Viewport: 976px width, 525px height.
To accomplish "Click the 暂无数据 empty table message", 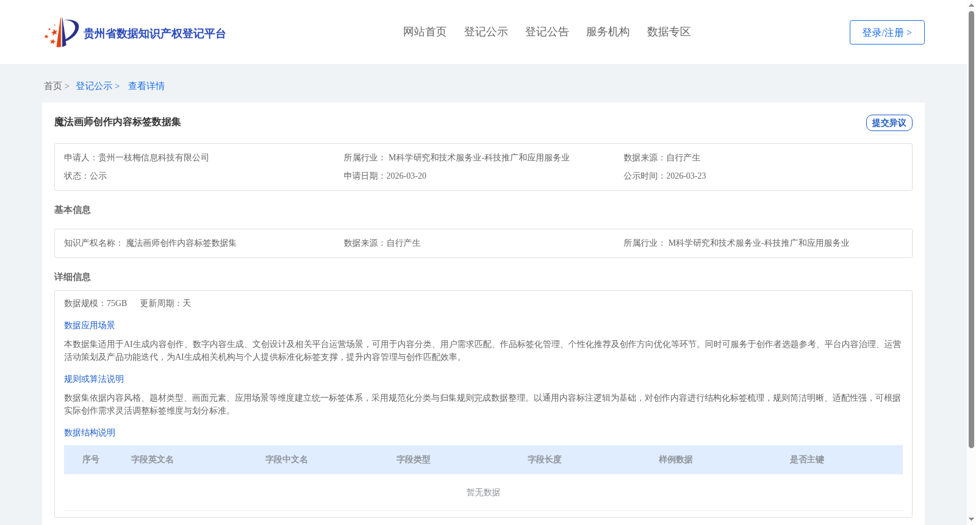I will point(483,493).
